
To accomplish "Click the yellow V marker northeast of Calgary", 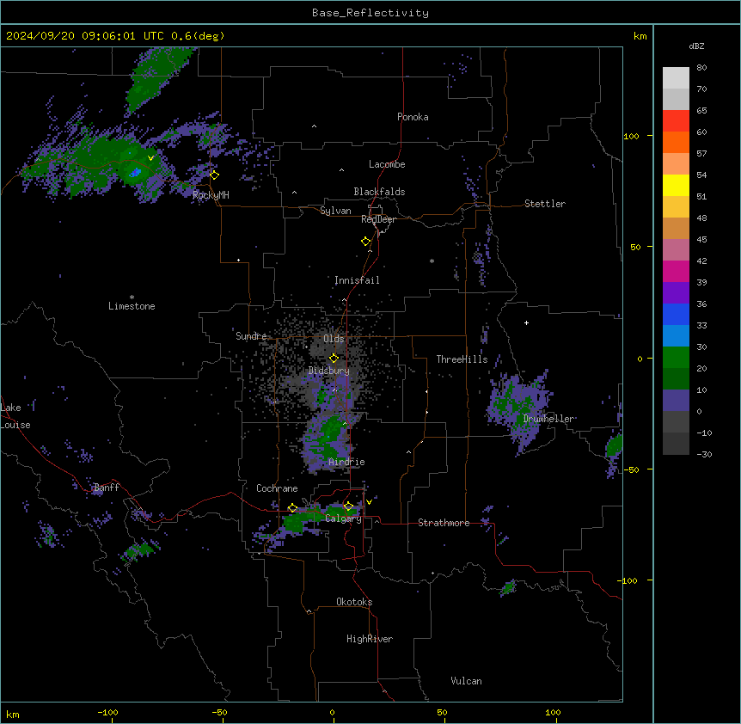I will click(369, 502).
